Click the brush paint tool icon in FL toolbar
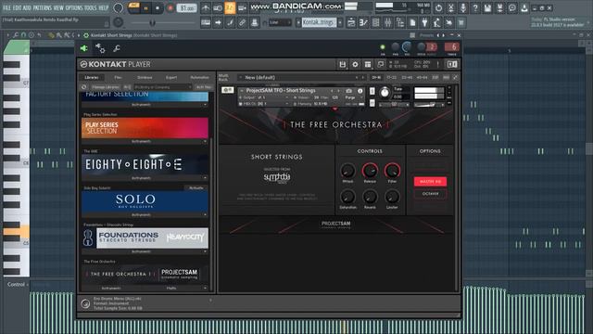The width and height of the screenshot is (593, 334). click(230, 22)
